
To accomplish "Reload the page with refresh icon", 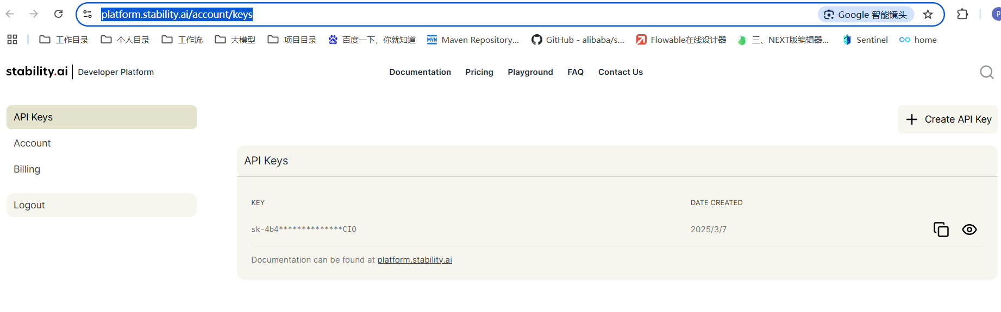I will click(x=59, y=14).
